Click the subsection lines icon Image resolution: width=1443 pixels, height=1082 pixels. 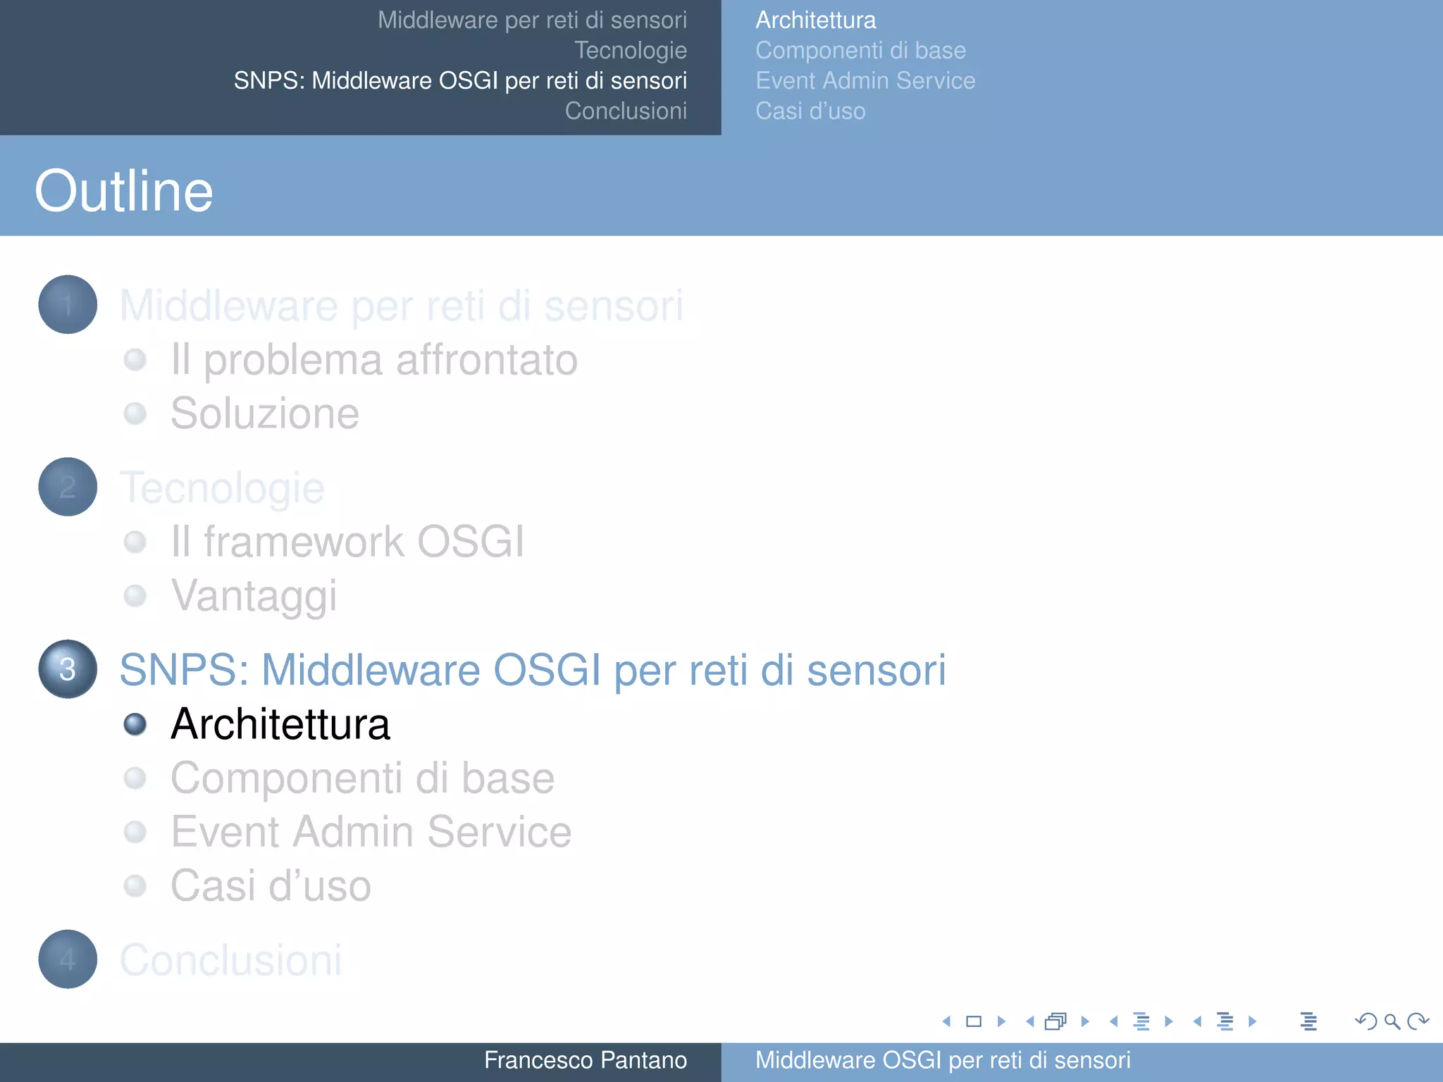click(x=1141, y=1021)
